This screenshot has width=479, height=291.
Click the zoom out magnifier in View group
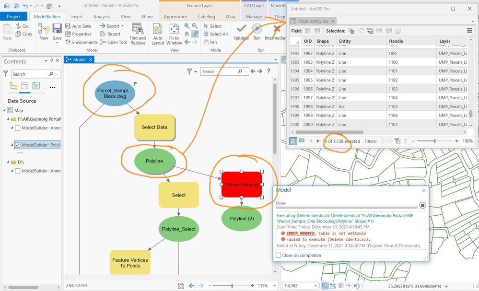click(x=195, y=26)
